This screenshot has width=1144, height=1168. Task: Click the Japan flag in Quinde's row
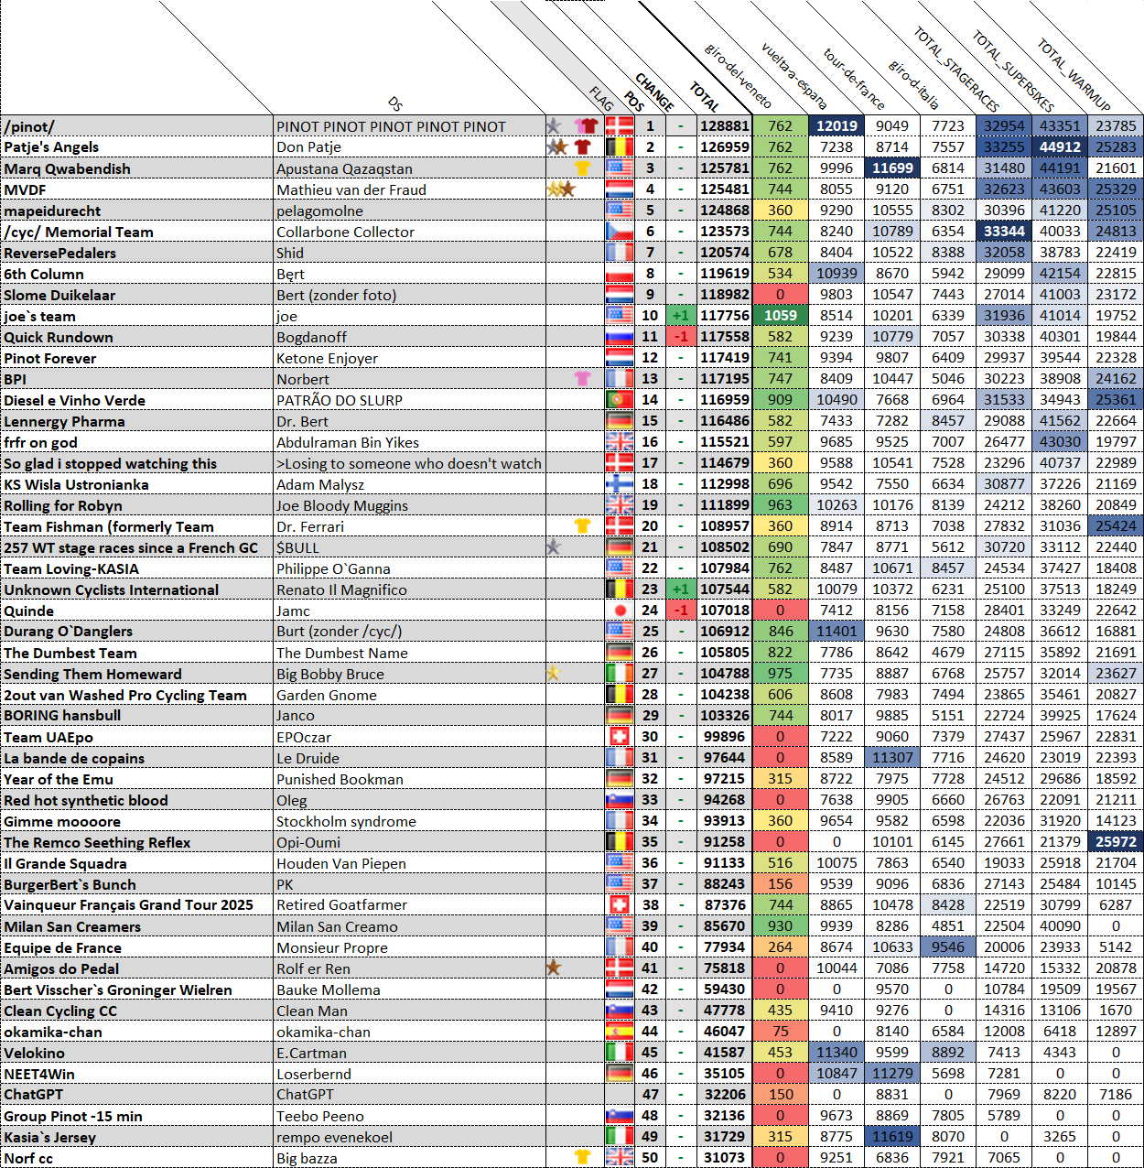coord(620,611)
